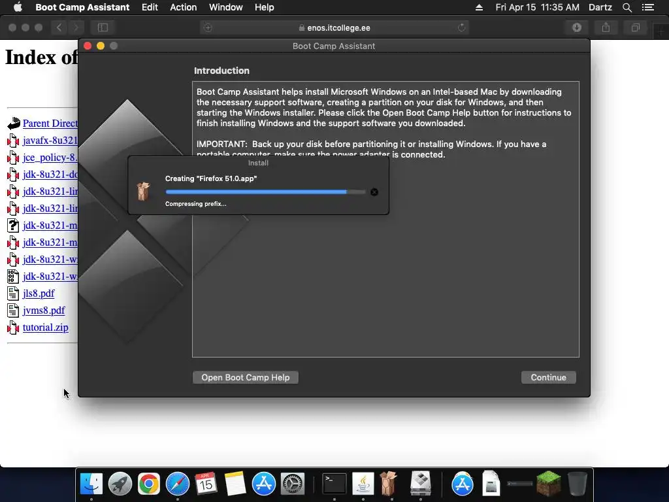The image size is (669, 502).
Task: Open Finder from the Dock
Action: pos(91,484)
